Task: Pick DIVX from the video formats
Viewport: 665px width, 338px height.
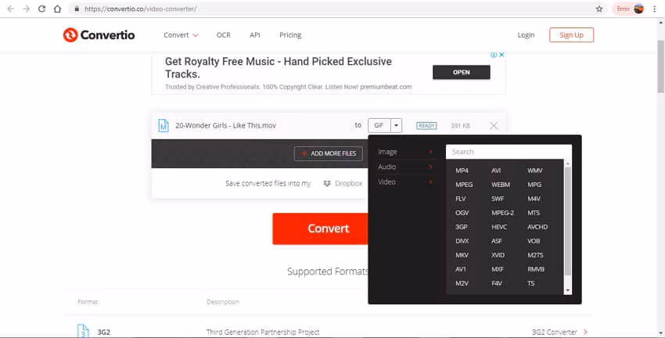Action: (x=462, y=241)
